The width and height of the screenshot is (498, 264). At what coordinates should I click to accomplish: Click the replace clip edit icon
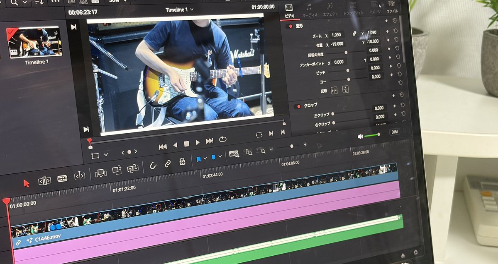pos(133,168)
